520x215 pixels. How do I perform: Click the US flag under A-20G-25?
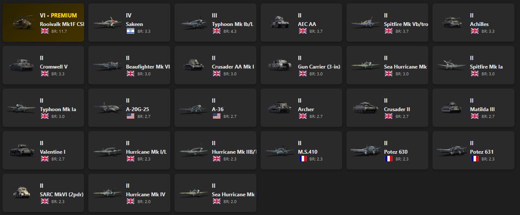coord(131,116)
